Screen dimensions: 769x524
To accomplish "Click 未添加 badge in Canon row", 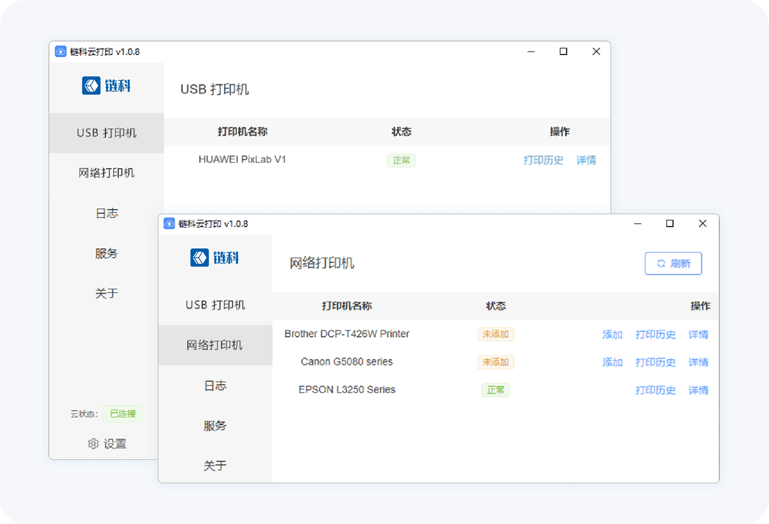I will pos(496,362).
